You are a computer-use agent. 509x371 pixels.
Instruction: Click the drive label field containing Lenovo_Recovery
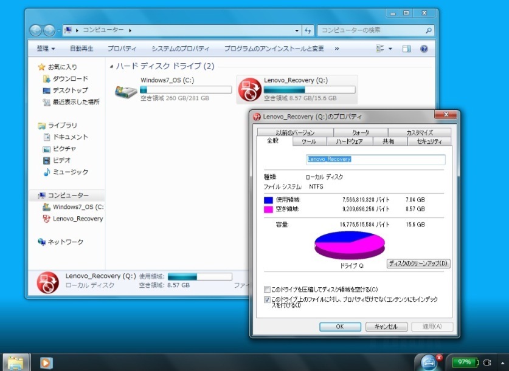(376, 159)
